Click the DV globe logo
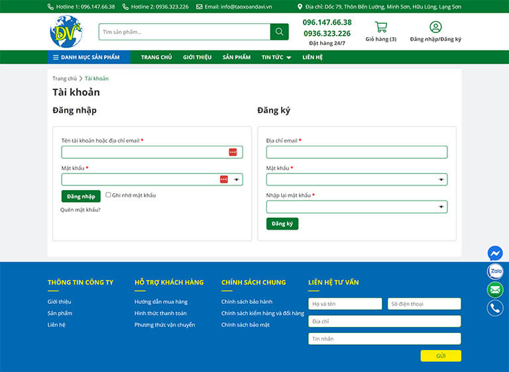The width and height of the screenshot is (509, 372). (66, 32)
